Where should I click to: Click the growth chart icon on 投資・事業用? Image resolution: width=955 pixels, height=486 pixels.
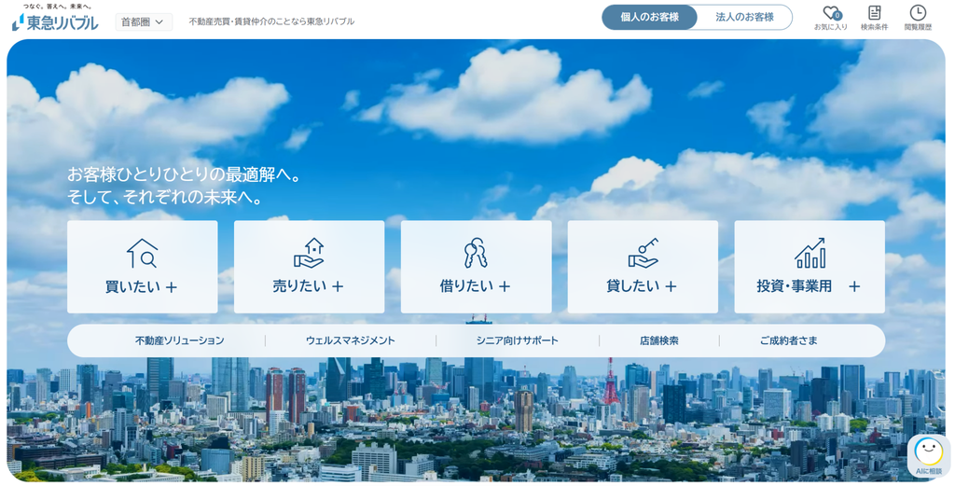[x=810, y=254]
